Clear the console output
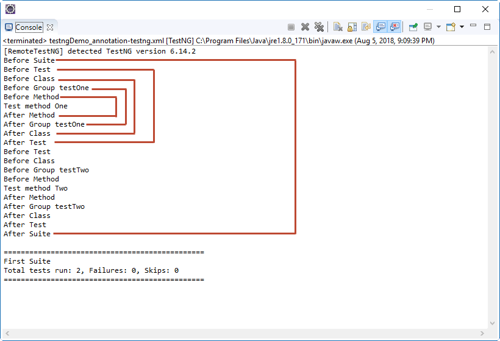The height and width of the screenshot is (341, 500). [338, 27]
